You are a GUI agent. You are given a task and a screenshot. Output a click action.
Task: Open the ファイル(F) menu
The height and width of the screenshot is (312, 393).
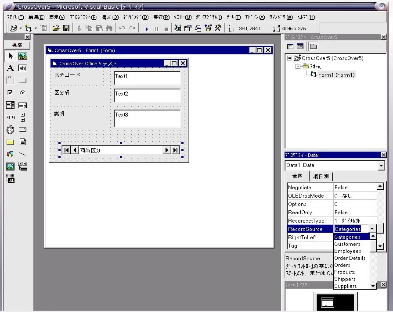click(15, 17)
